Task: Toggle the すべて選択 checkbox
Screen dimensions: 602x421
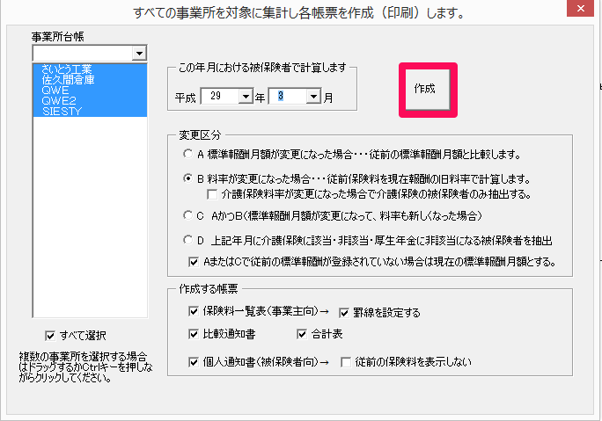Action: click(x=50, y=336)
